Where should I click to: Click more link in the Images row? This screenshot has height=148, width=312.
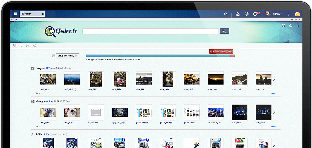tap(273, 93)
